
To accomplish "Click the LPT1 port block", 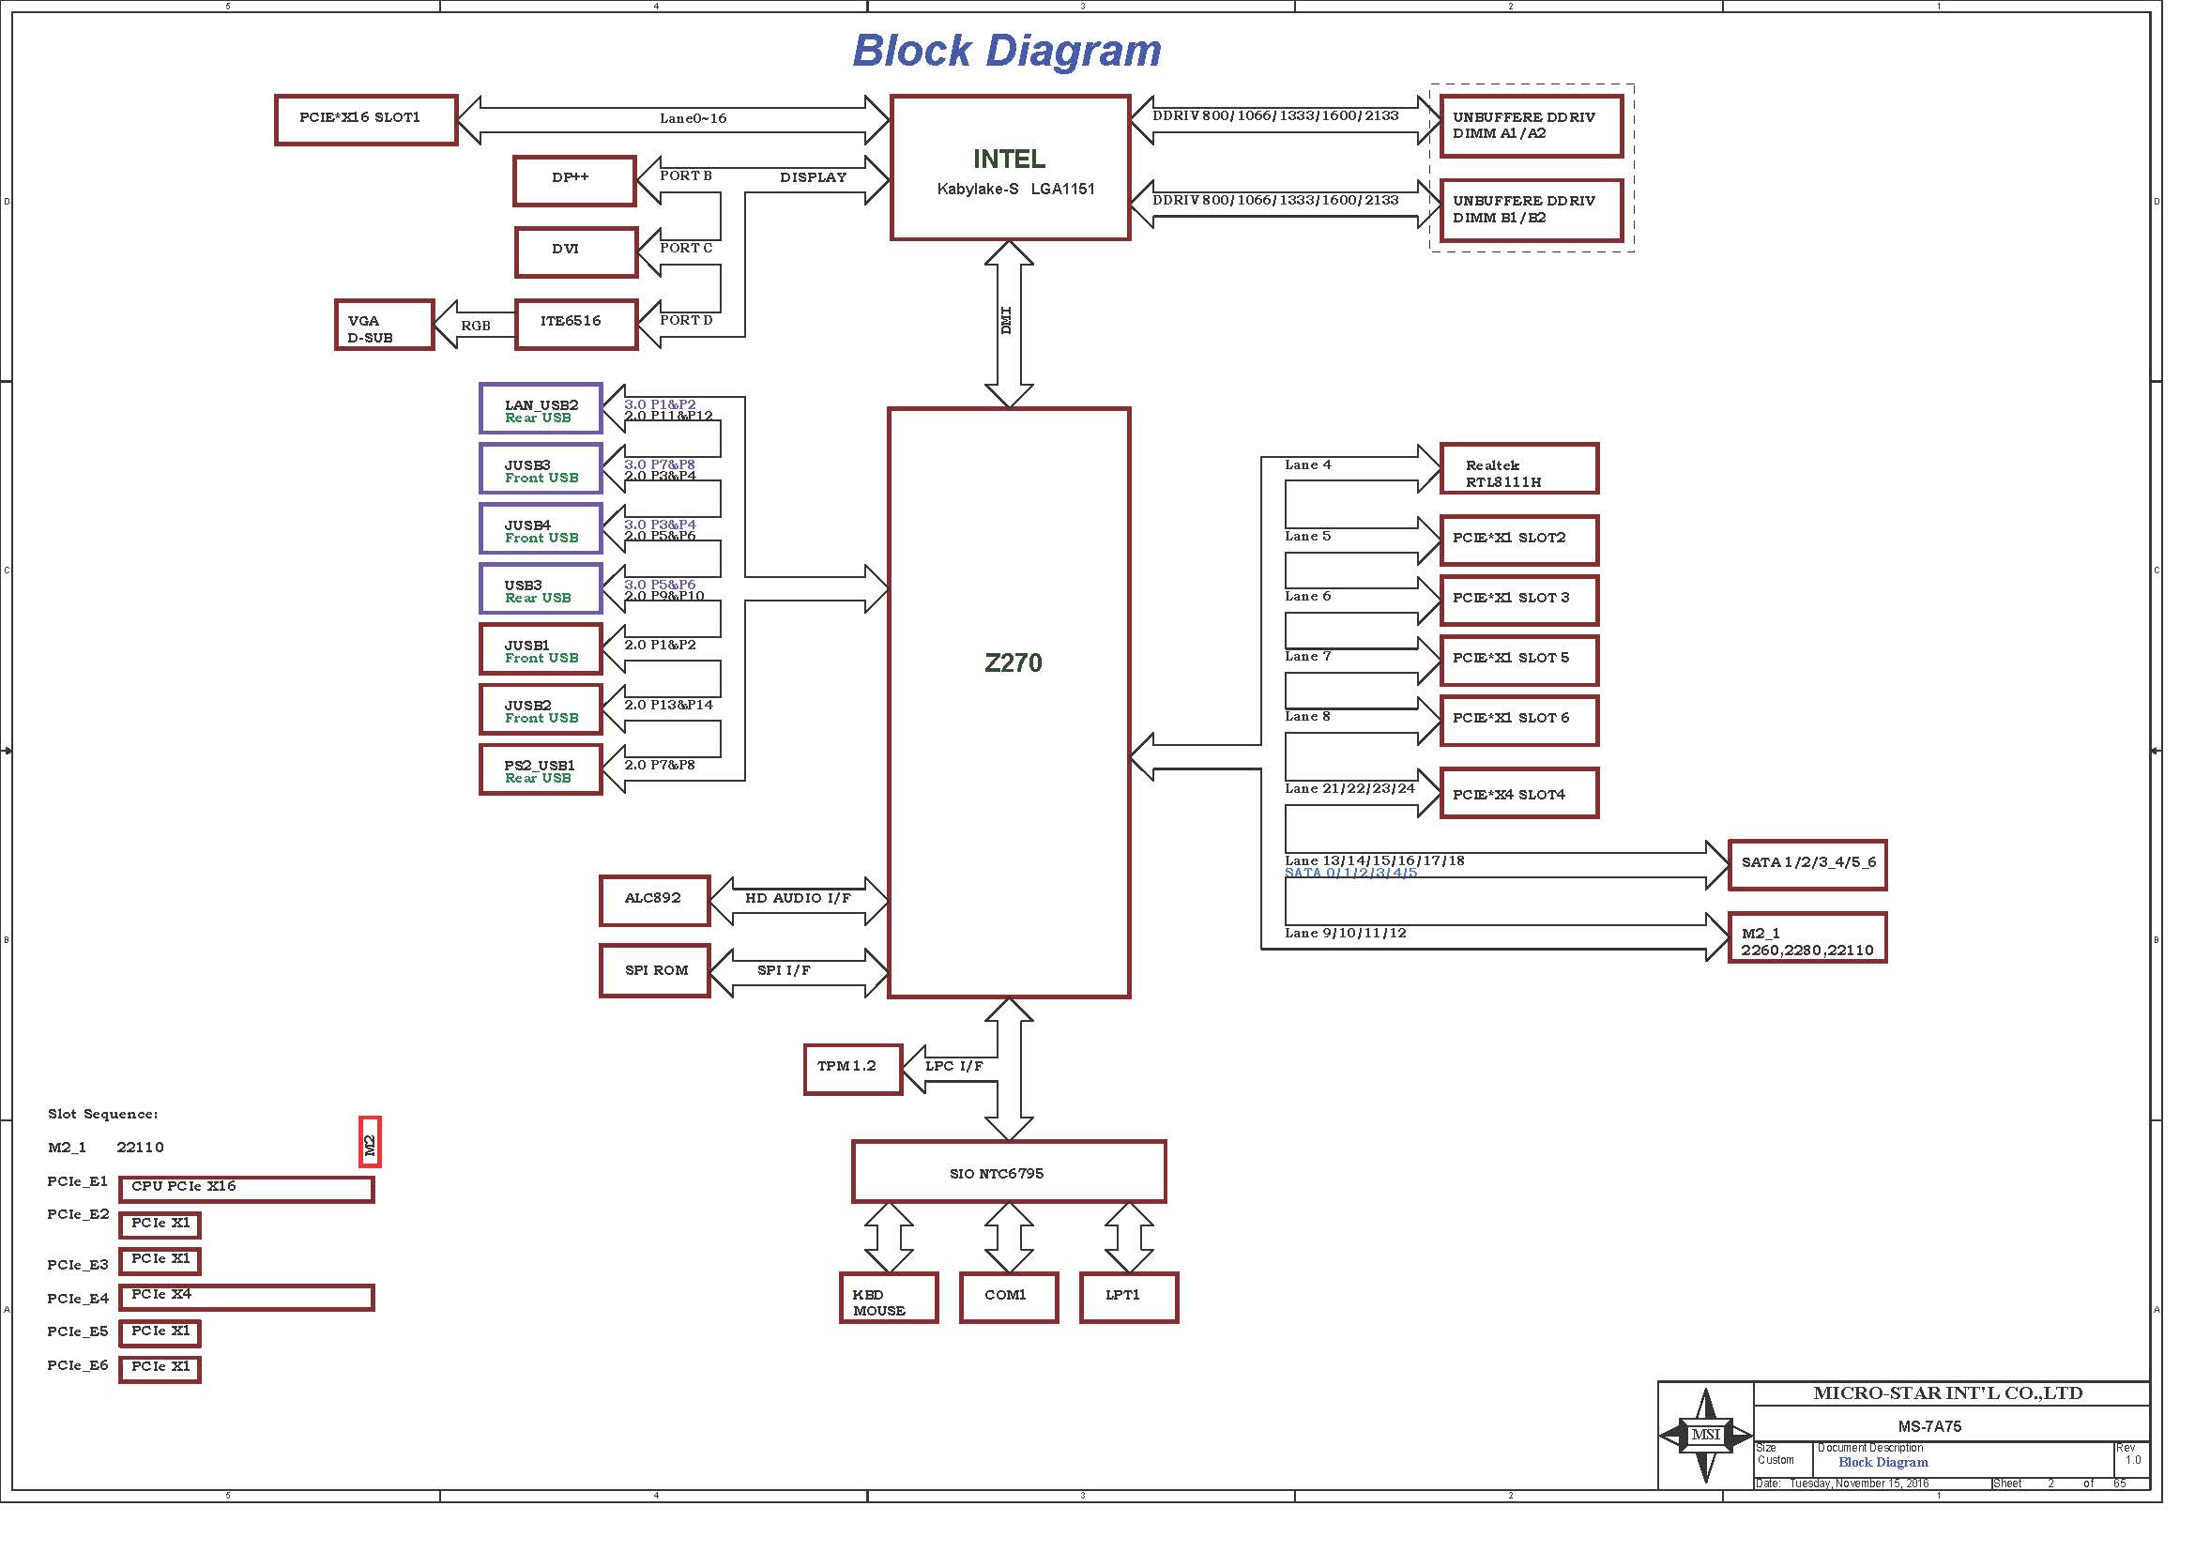I will [1128, 1298].
